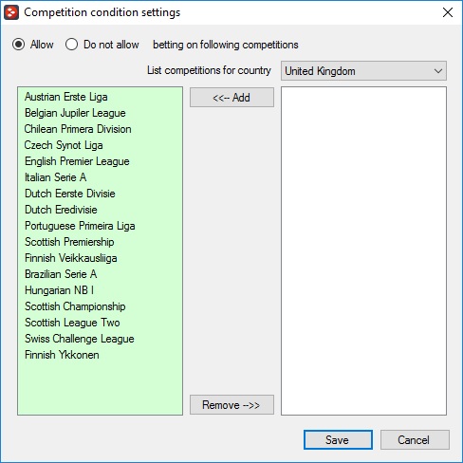The image size is (463, 463).
Task: Close the dialog with the X button
Action: point(448,12)
